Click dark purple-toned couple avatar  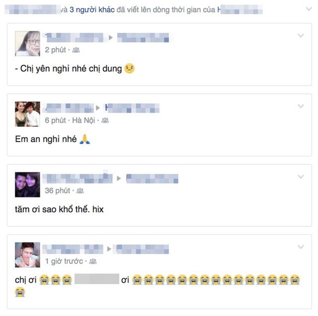click(27, 184)
